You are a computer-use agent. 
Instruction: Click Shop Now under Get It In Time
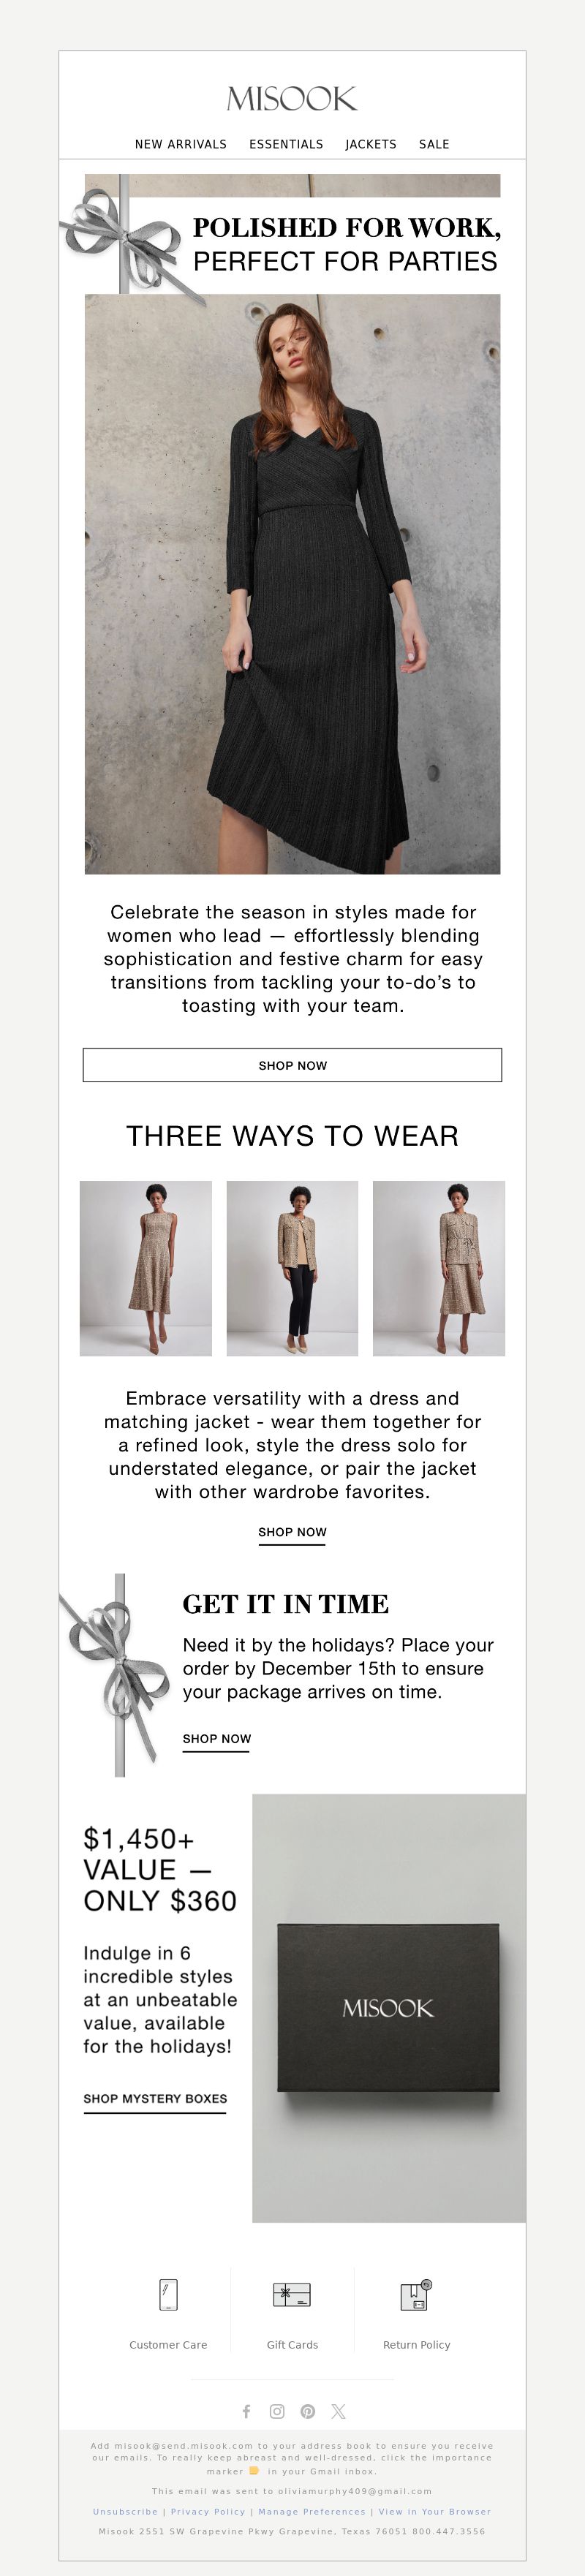(x=217, y=1739)
